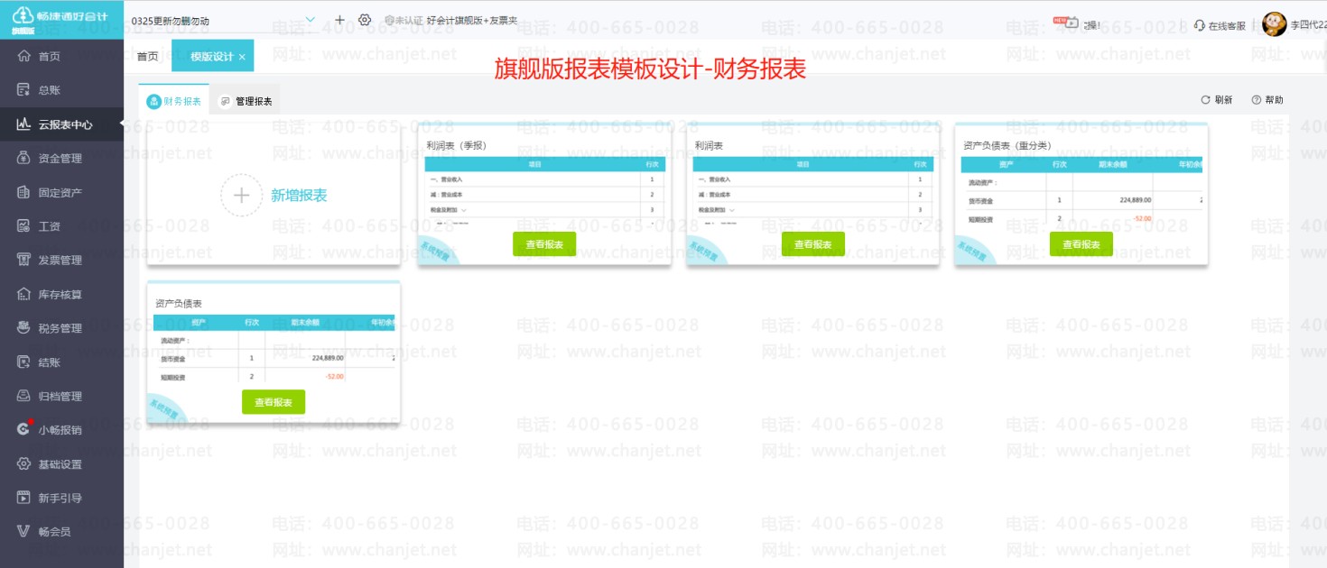
Task: Click the 总账 ledger sidebar icon
Action: click(24, 90)
